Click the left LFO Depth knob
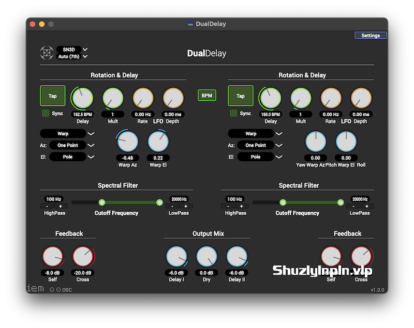 [173, 98]
